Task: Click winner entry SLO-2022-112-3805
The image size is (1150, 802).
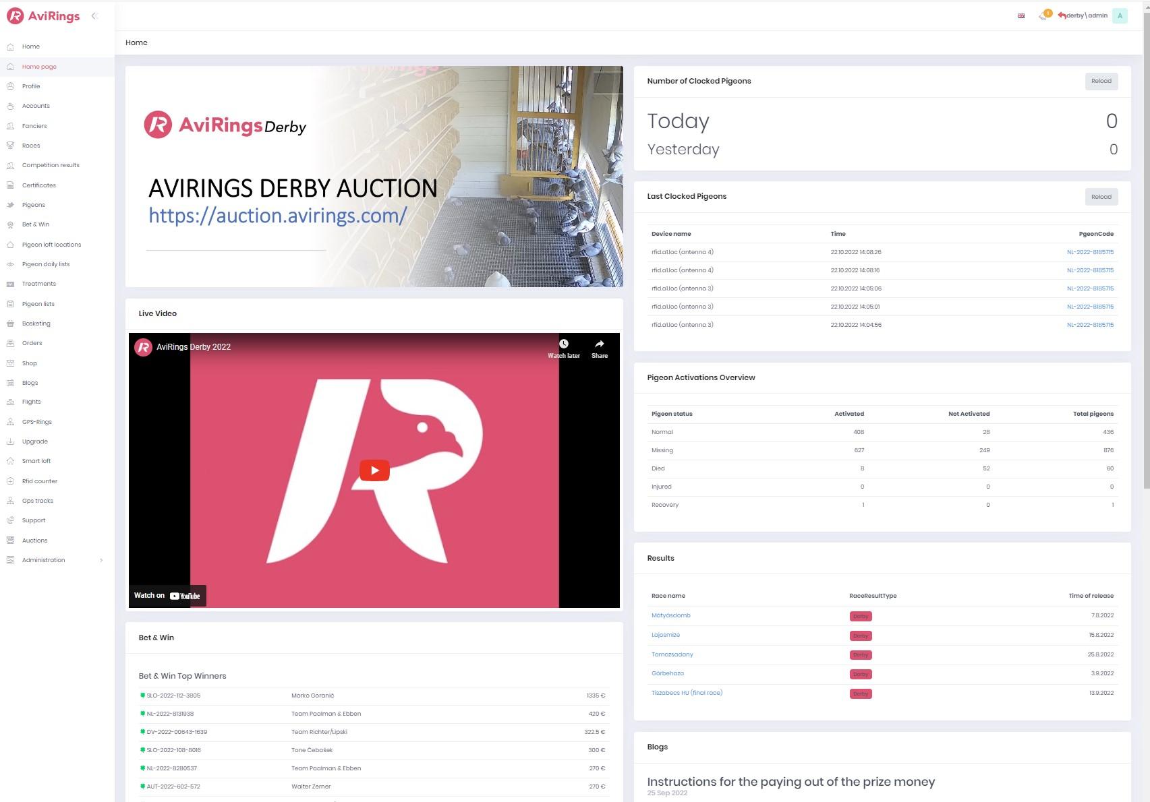Action: [x=173, y=696]
